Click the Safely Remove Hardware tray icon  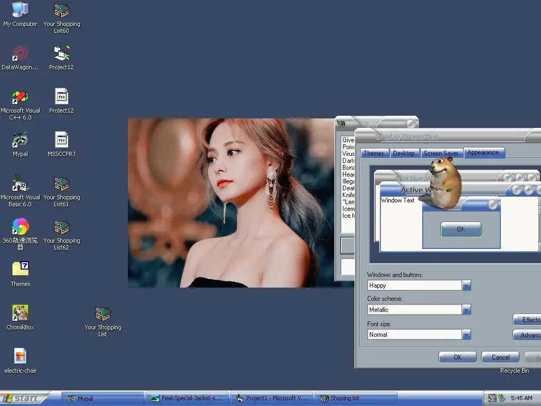click(x=501, y=398)
